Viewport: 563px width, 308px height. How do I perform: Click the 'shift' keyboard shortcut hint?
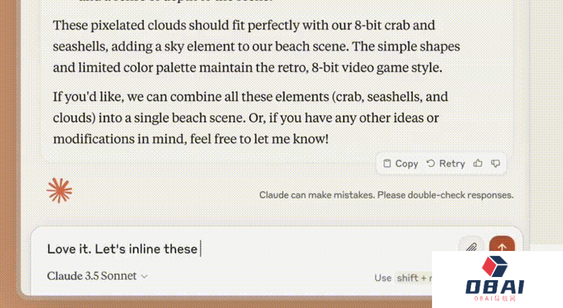tap(407, 278)
